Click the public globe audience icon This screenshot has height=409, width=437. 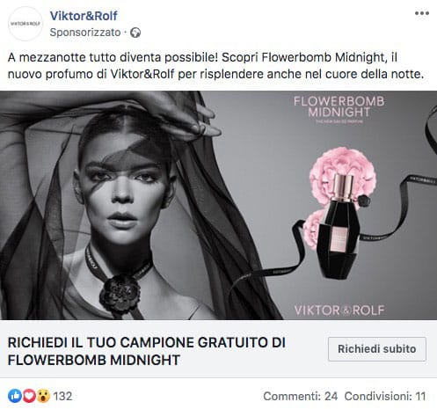(x=135, y=33)
